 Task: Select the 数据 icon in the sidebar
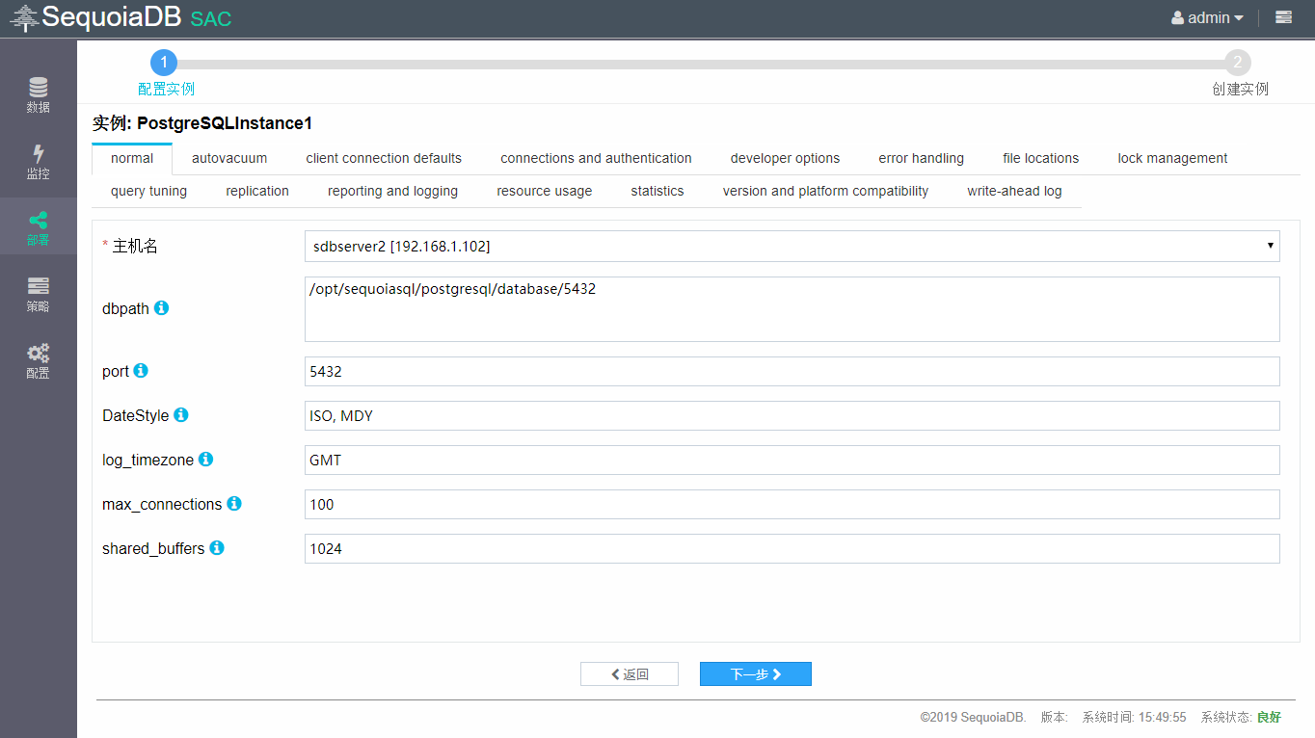click(x=38, y=93)
